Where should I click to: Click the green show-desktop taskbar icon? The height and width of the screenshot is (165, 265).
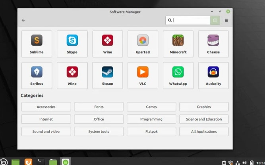tap(15, 162)
